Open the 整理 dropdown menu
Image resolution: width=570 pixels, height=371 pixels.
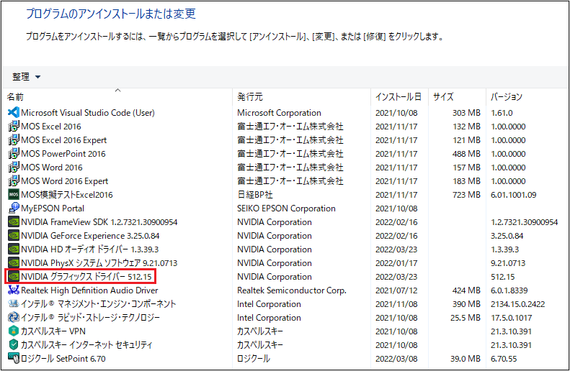click(26, 76)
